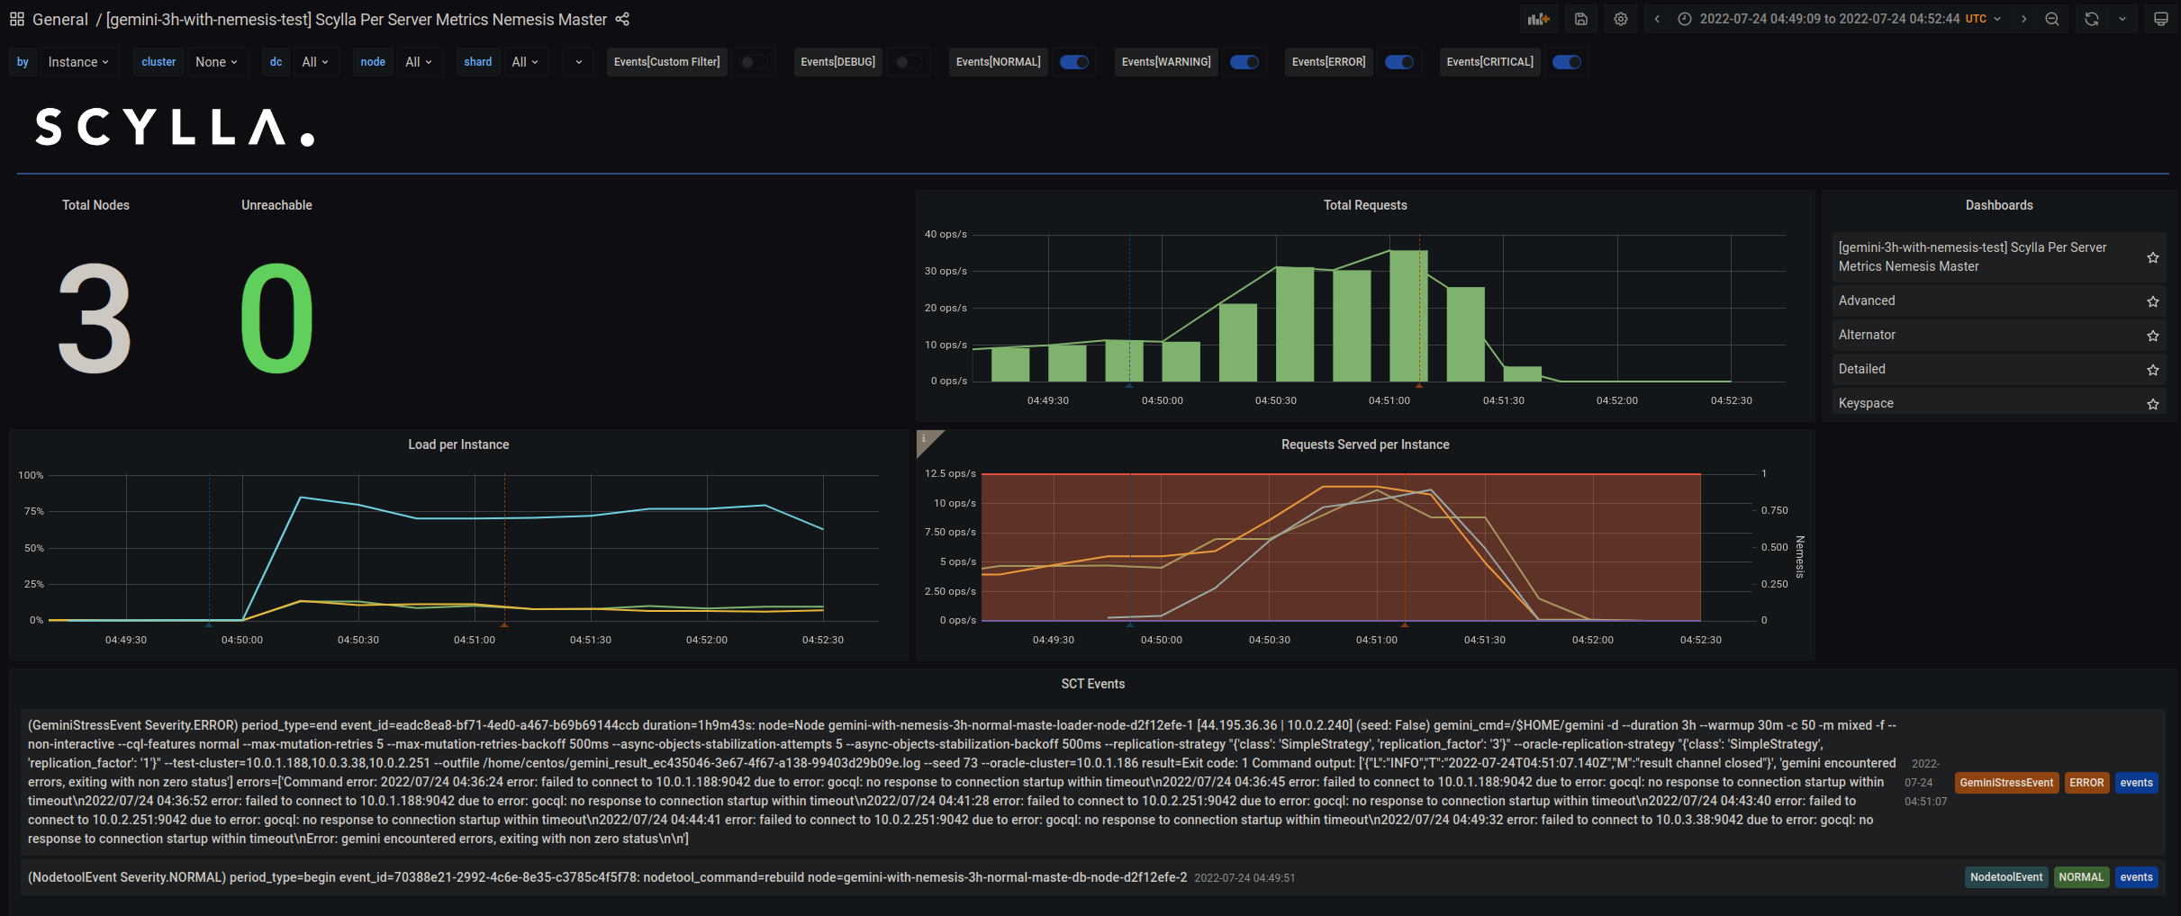Image resolution: width=2181 pixels, height=916 pixels.
Task: Click events tag on NodetoolEvent row
Action: (2136, 877)
